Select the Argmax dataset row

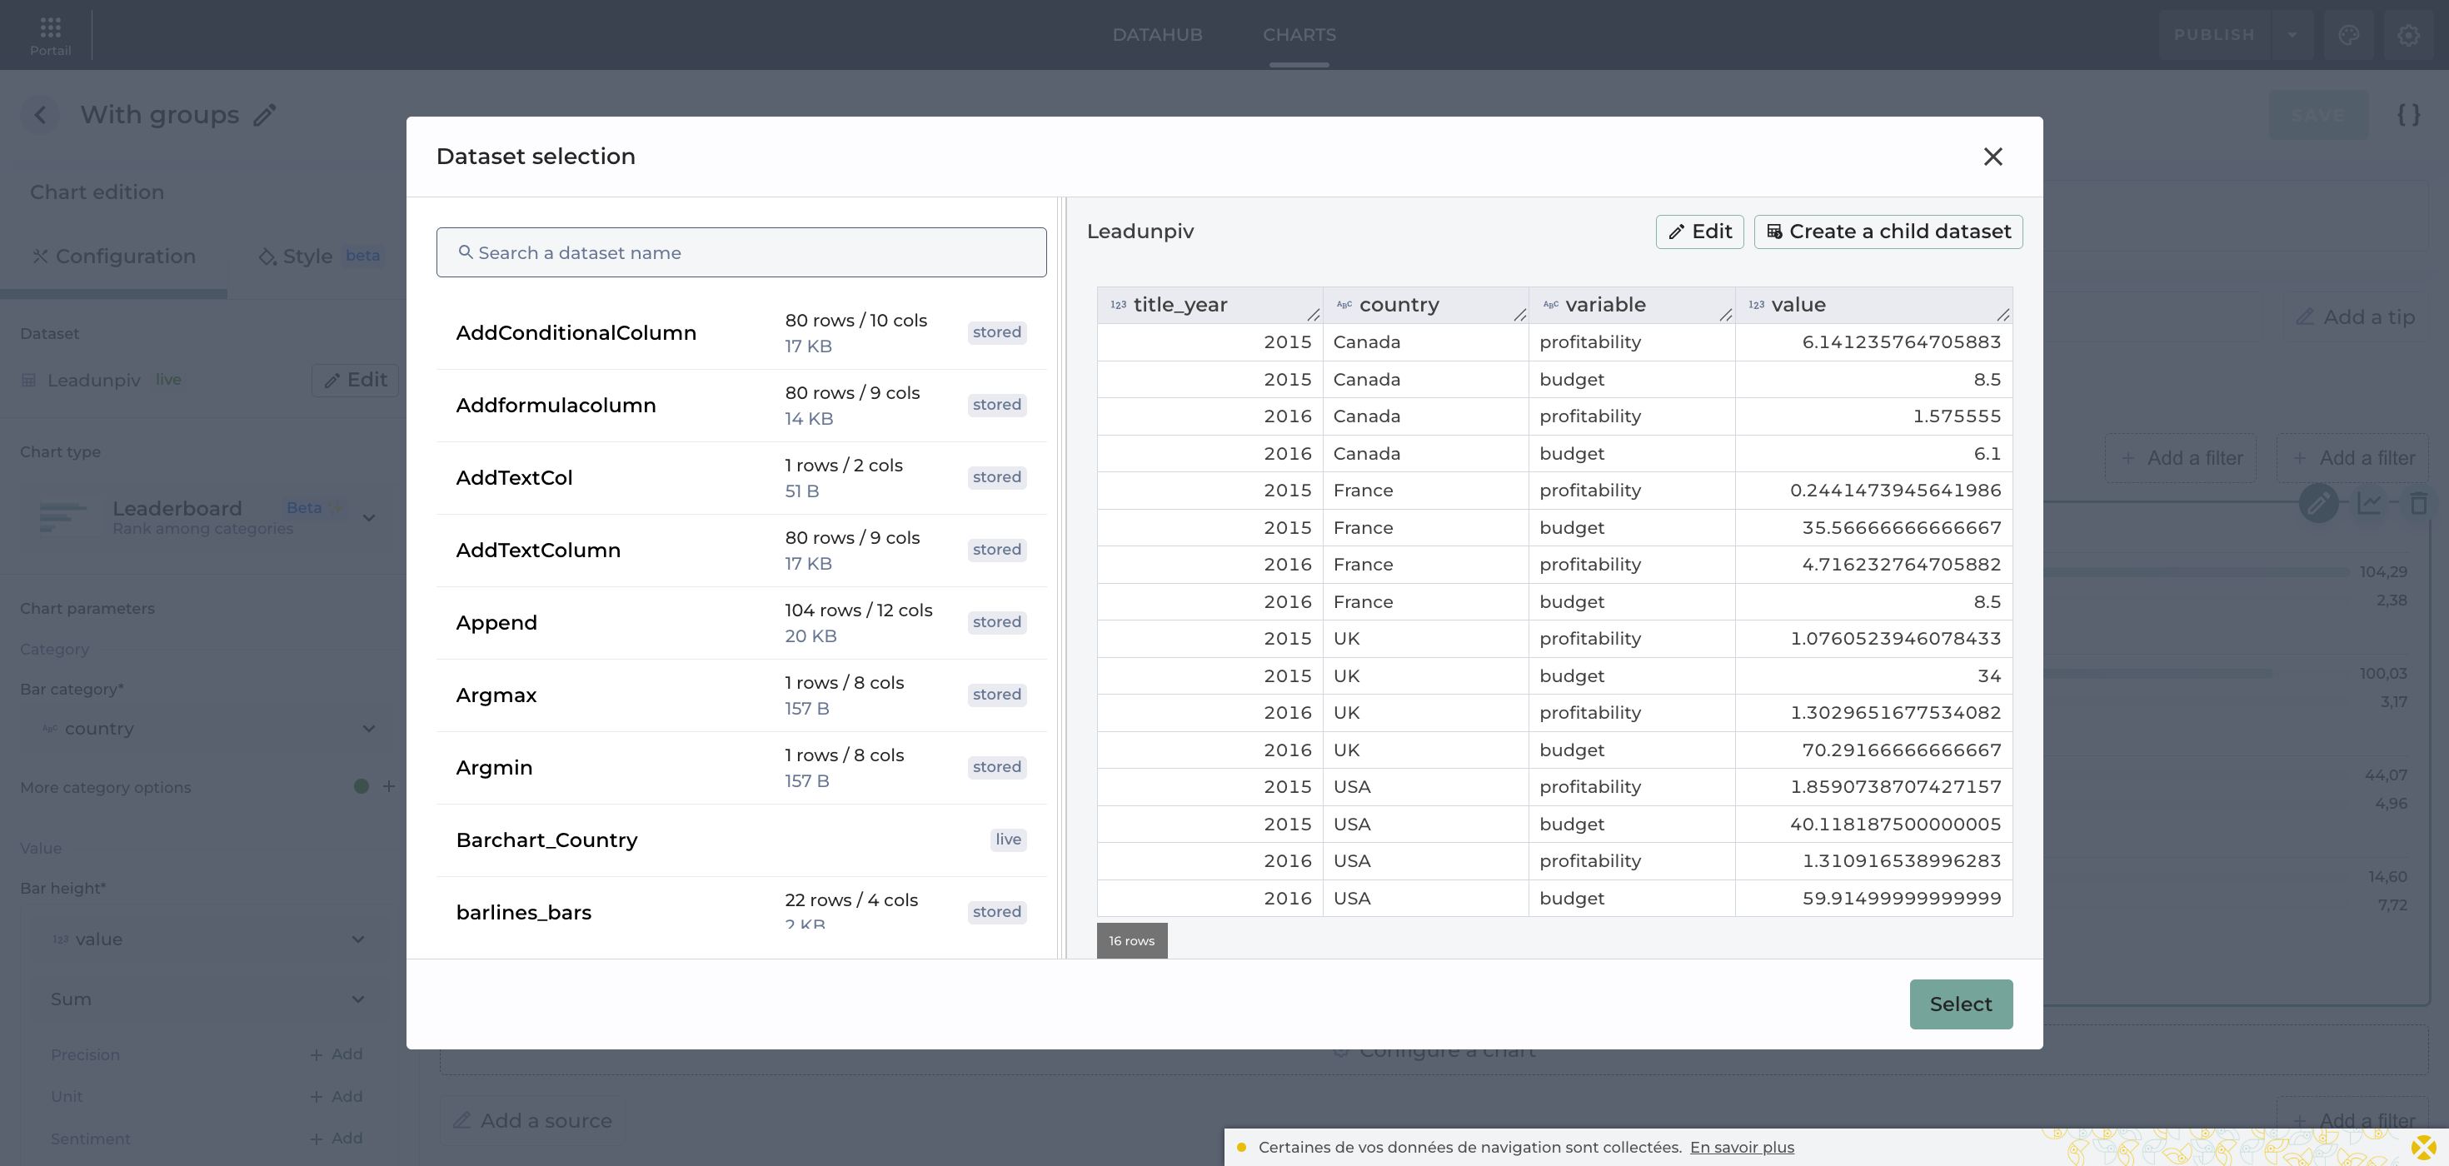(741, 695)
